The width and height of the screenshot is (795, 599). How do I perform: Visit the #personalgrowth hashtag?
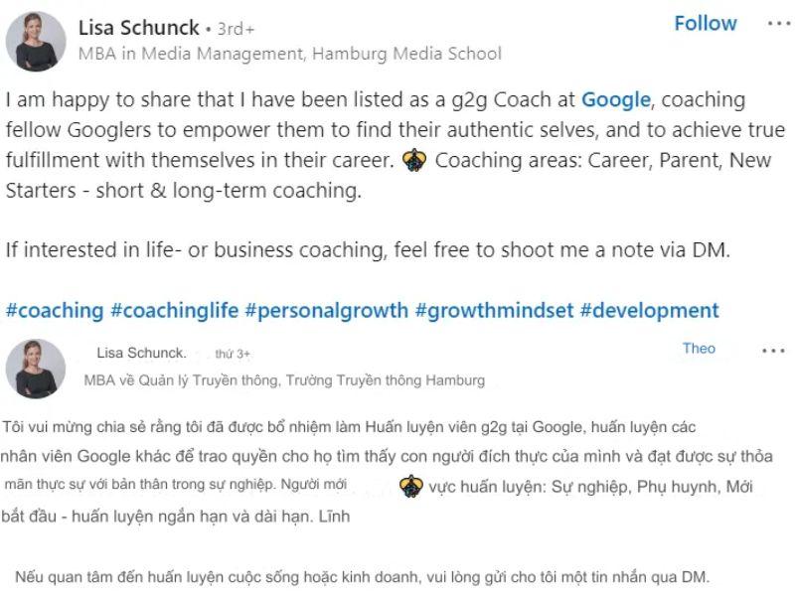[x=326, y=310]
